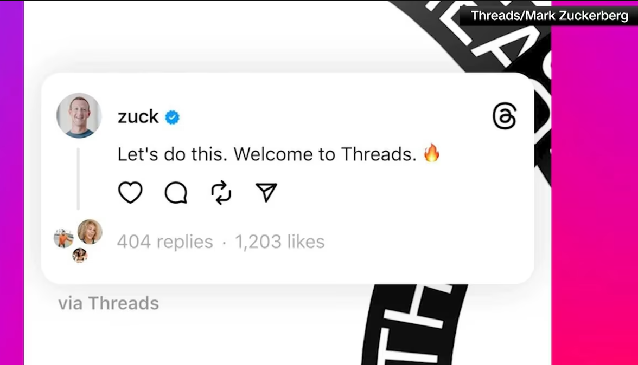Click the fire emoji in the post
The width and height of the screenshot is (638, 365).
432,154
